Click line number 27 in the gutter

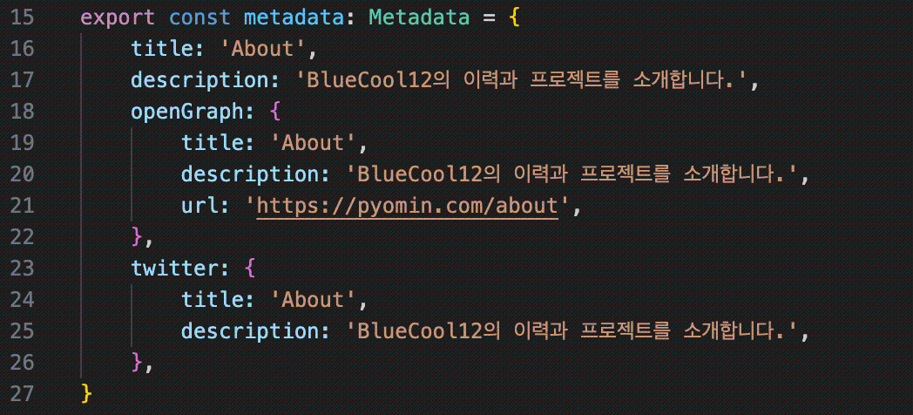tap(24, 393)
